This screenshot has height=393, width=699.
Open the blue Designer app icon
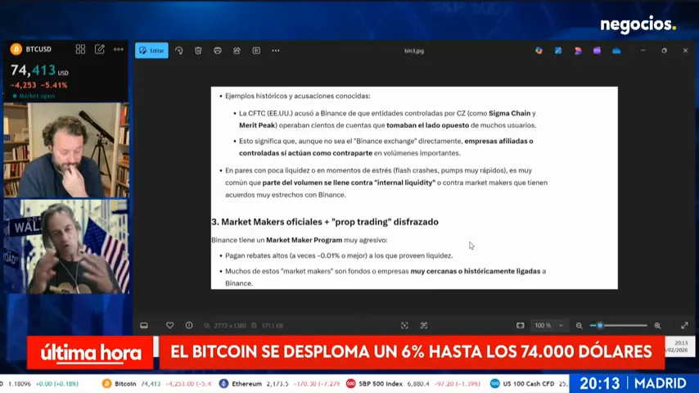[x=558, y=51]
